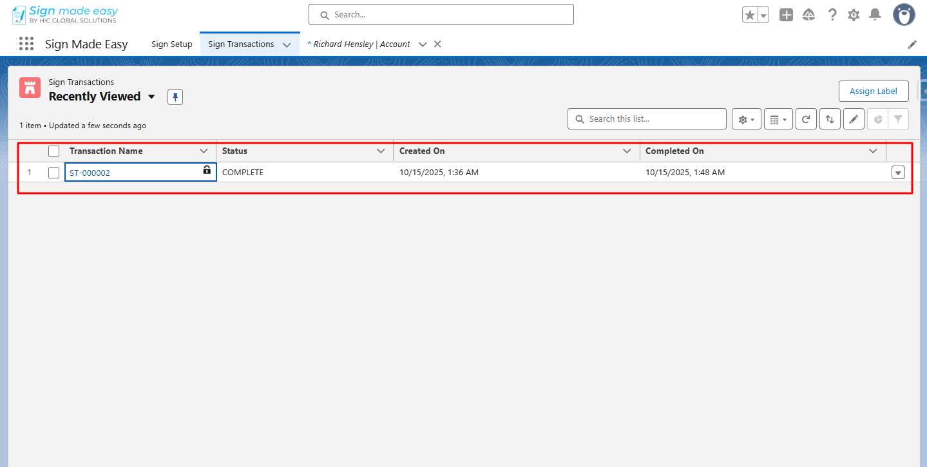Screen dimensions: 927x467
Task: Refresh the Sign Transactions list
Action: coord(806,119)
